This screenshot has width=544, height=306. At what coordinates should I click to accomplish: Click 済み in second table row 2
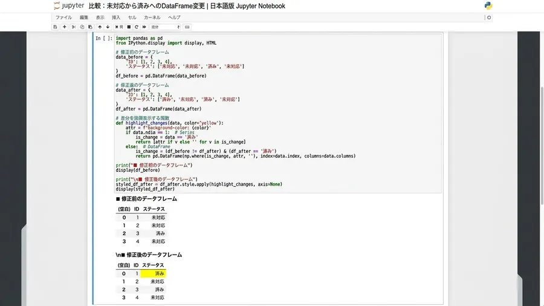coord(160,289)
